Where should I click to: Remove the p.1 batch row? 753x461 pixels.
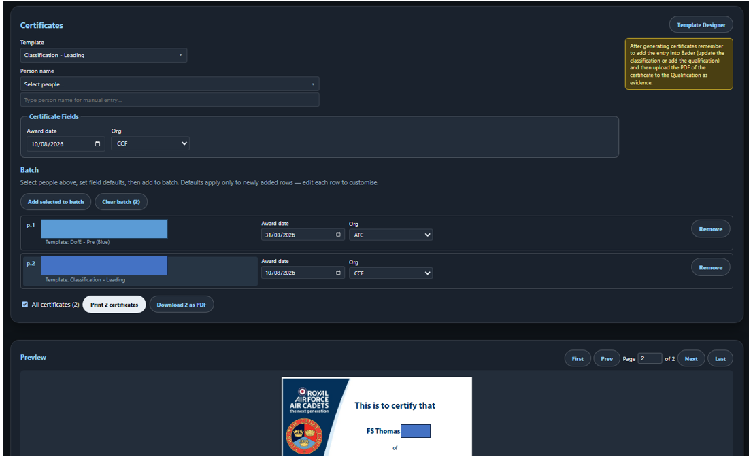pos(710,229)
